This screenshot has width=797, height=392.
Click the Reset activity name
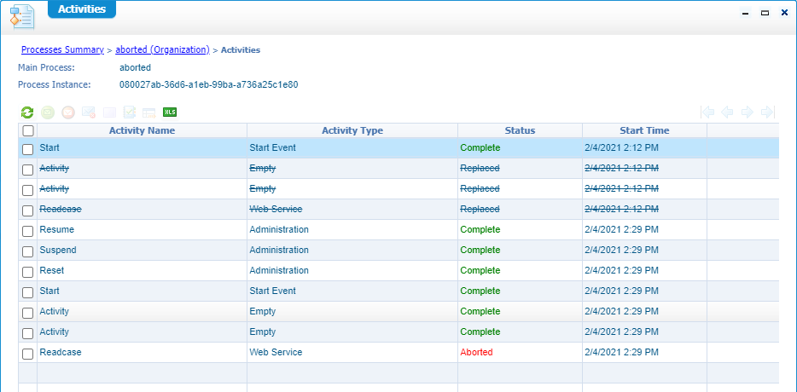[52, 271]
